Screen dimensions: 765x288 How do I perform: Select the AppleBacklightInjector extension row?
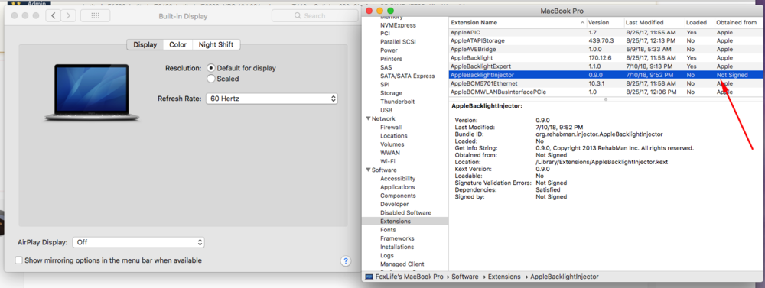click(607, 75)
